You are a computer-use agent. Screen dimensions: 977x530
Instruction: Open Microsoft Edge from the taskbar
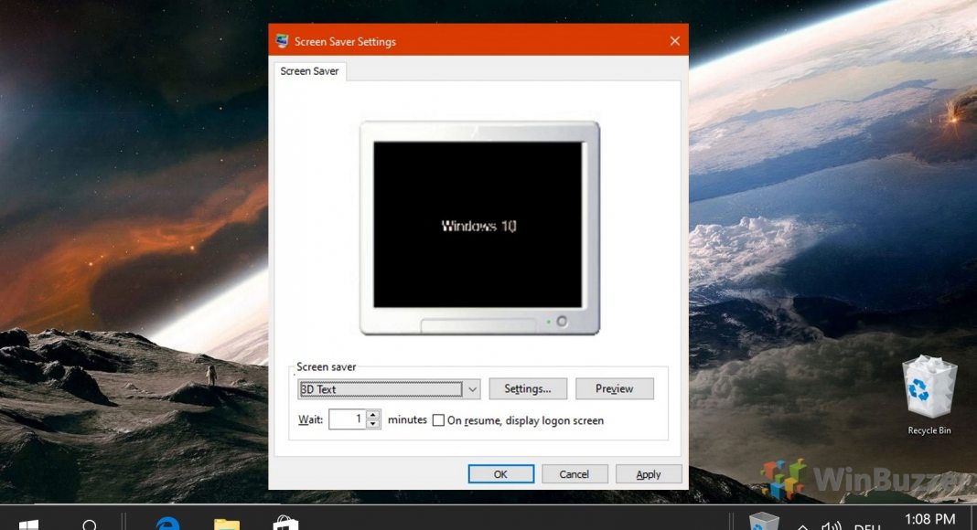[167, 521]
